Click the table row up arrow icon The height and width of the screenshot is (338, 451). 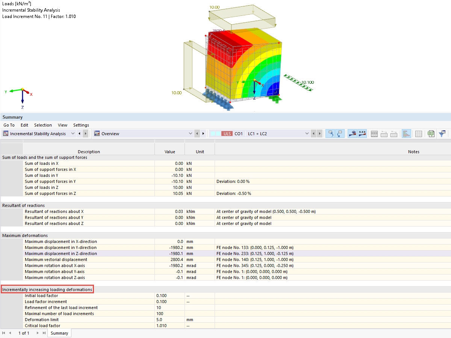(x=384, y=134)
